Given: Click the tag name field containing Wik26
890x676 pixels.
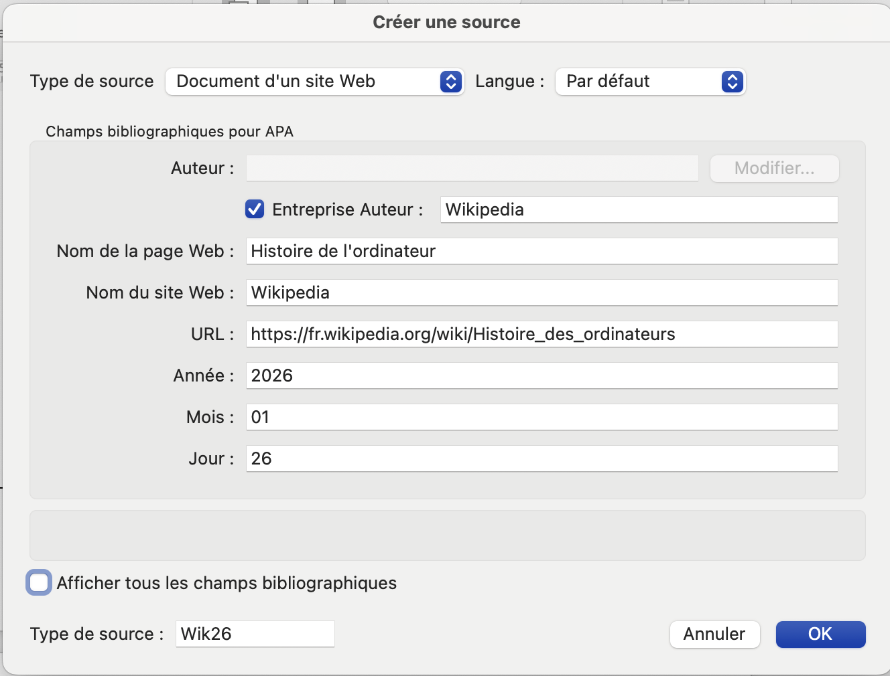Looking at the screenshot, I should (255, 634).
